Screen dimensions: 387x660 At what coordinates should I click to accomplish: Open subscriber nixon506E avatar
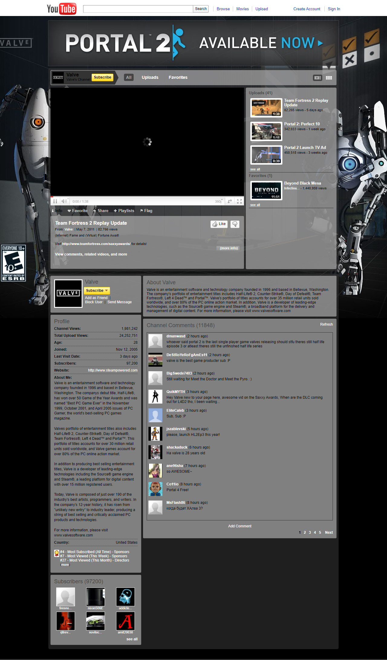coord(96,597)
